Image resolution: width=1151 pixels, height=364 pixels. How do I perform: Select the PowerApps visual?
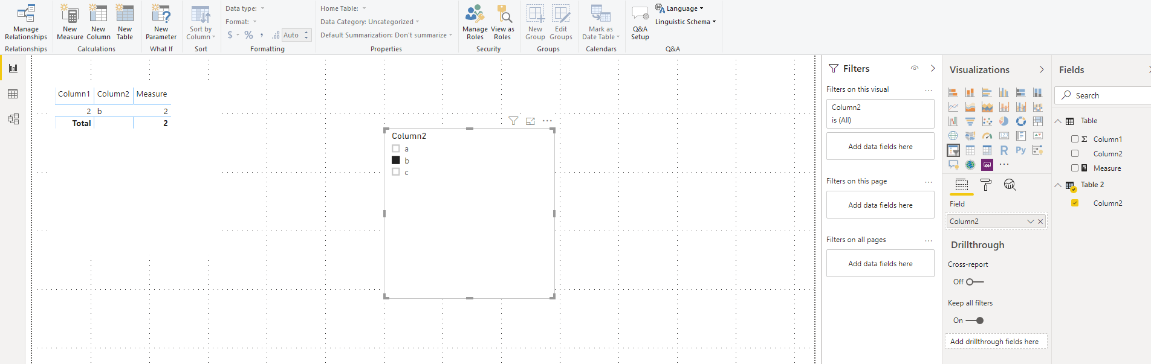tap(987, 165)
